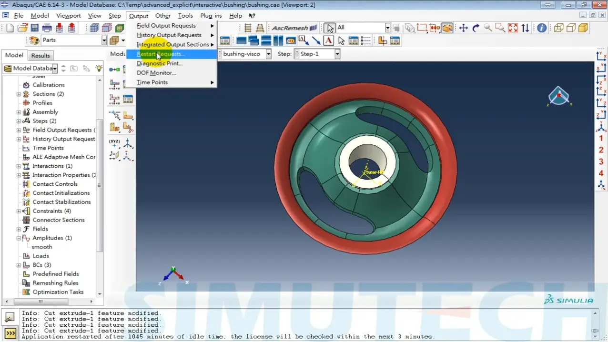Select Calibrations in model tree
The width and height of the screenshot is (608, 342).
(48, 85)
